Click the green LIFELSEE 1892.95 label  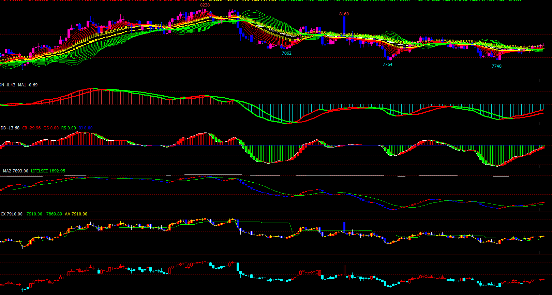(x=48, y=171)
